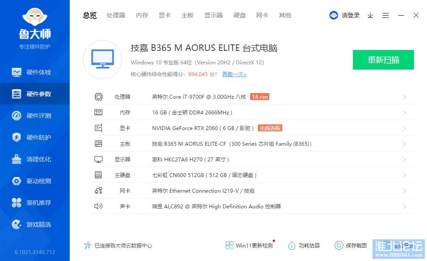The width and height of the screenshot is (427, 261).
Task: Click the 显示器 row monitor icon
Action: [98, 159]
